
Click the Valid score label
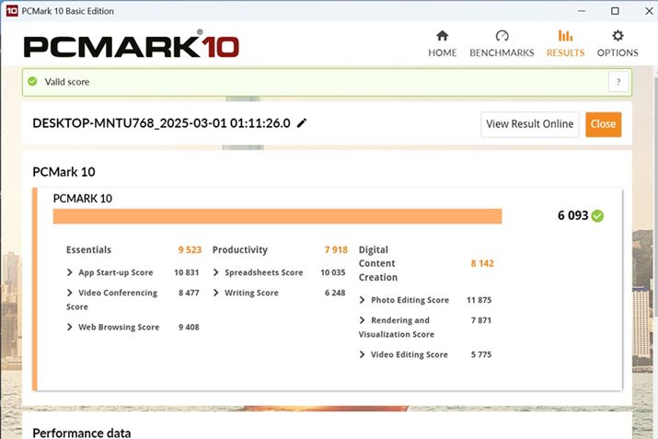click(x=67, y=82)
